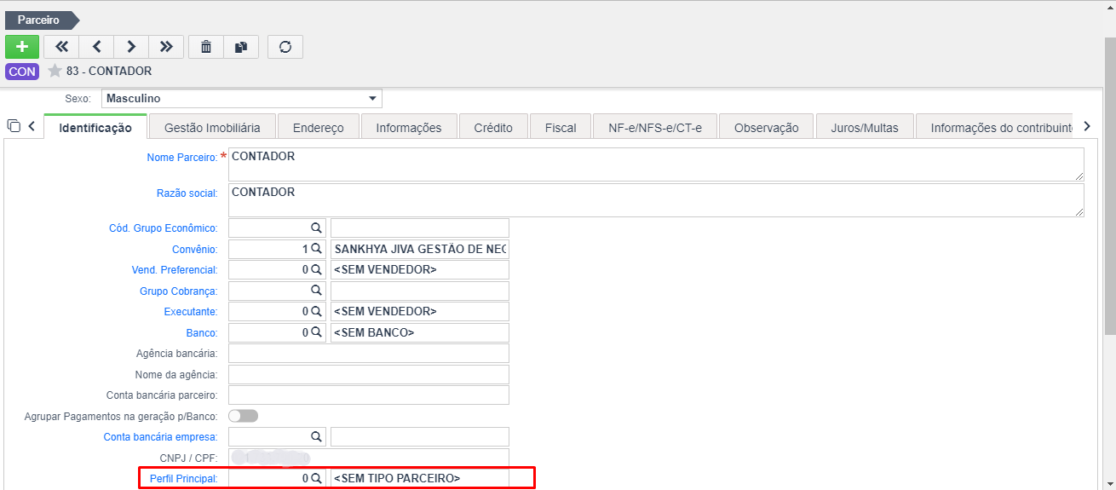Image resolution: width=1116 pixels, height=490 pixels.
Task: Toggle Agrupar Pagamentos na geração p/Banco switch
Action: pos(243,416)
